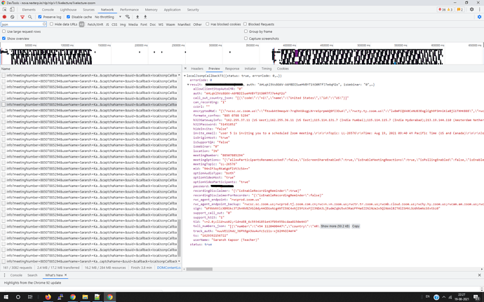Close the bottom drawer panel
This screenshot has width=484, height=302.
479,275
